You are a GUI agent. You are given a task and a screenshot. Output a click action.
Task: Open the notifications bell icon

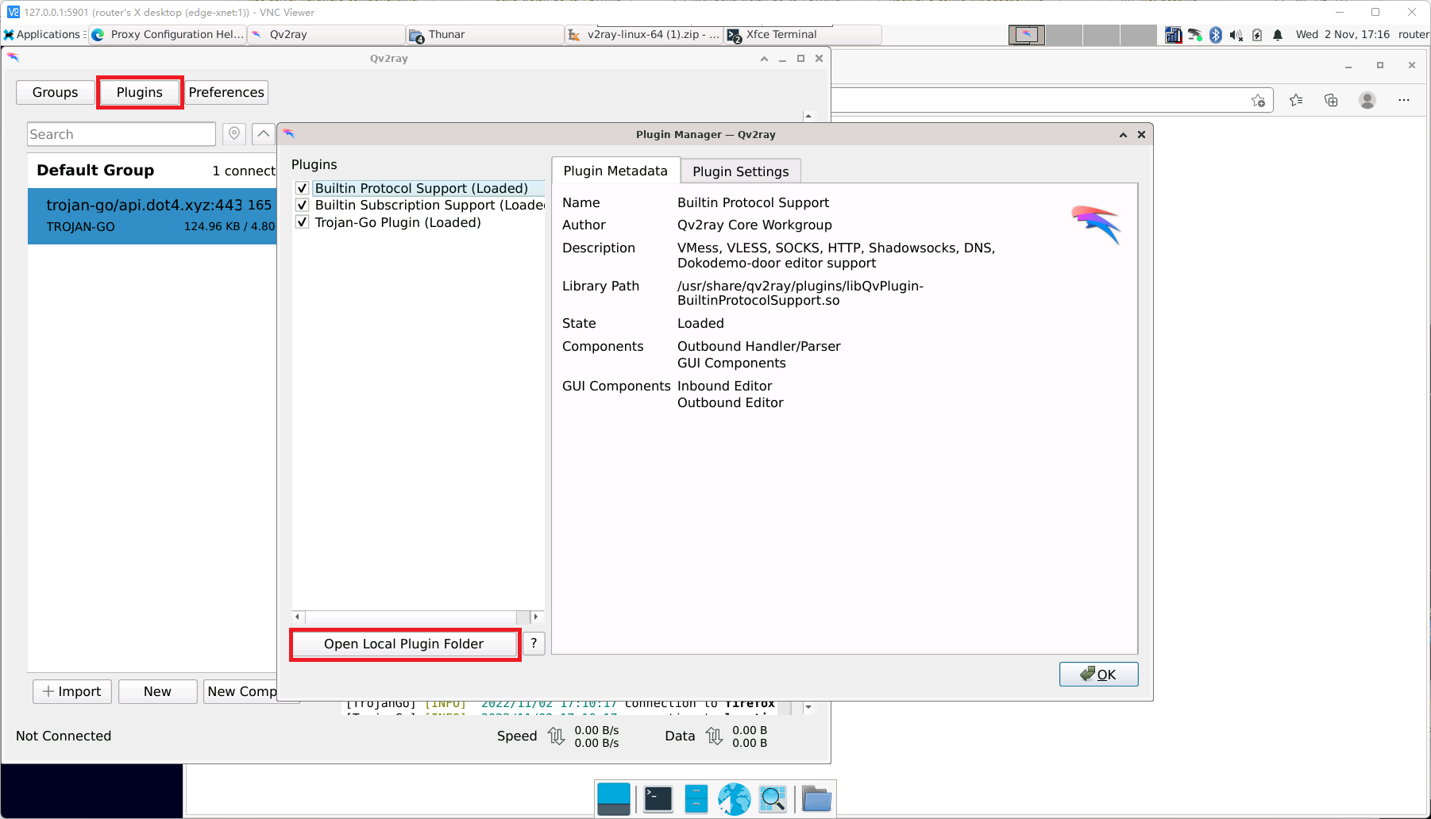1278,35
